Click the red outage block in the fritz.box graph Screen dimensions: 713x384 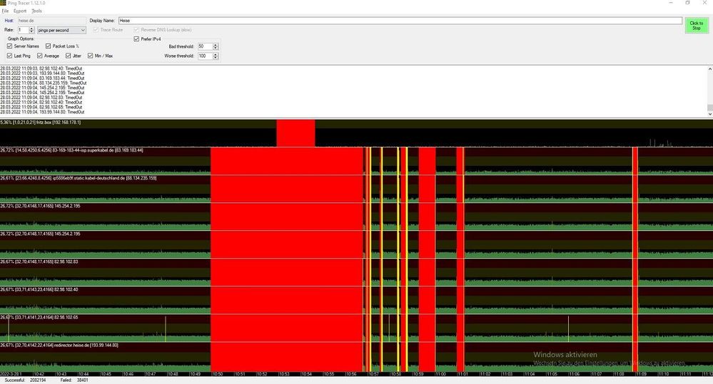click(x=295, y=133)
